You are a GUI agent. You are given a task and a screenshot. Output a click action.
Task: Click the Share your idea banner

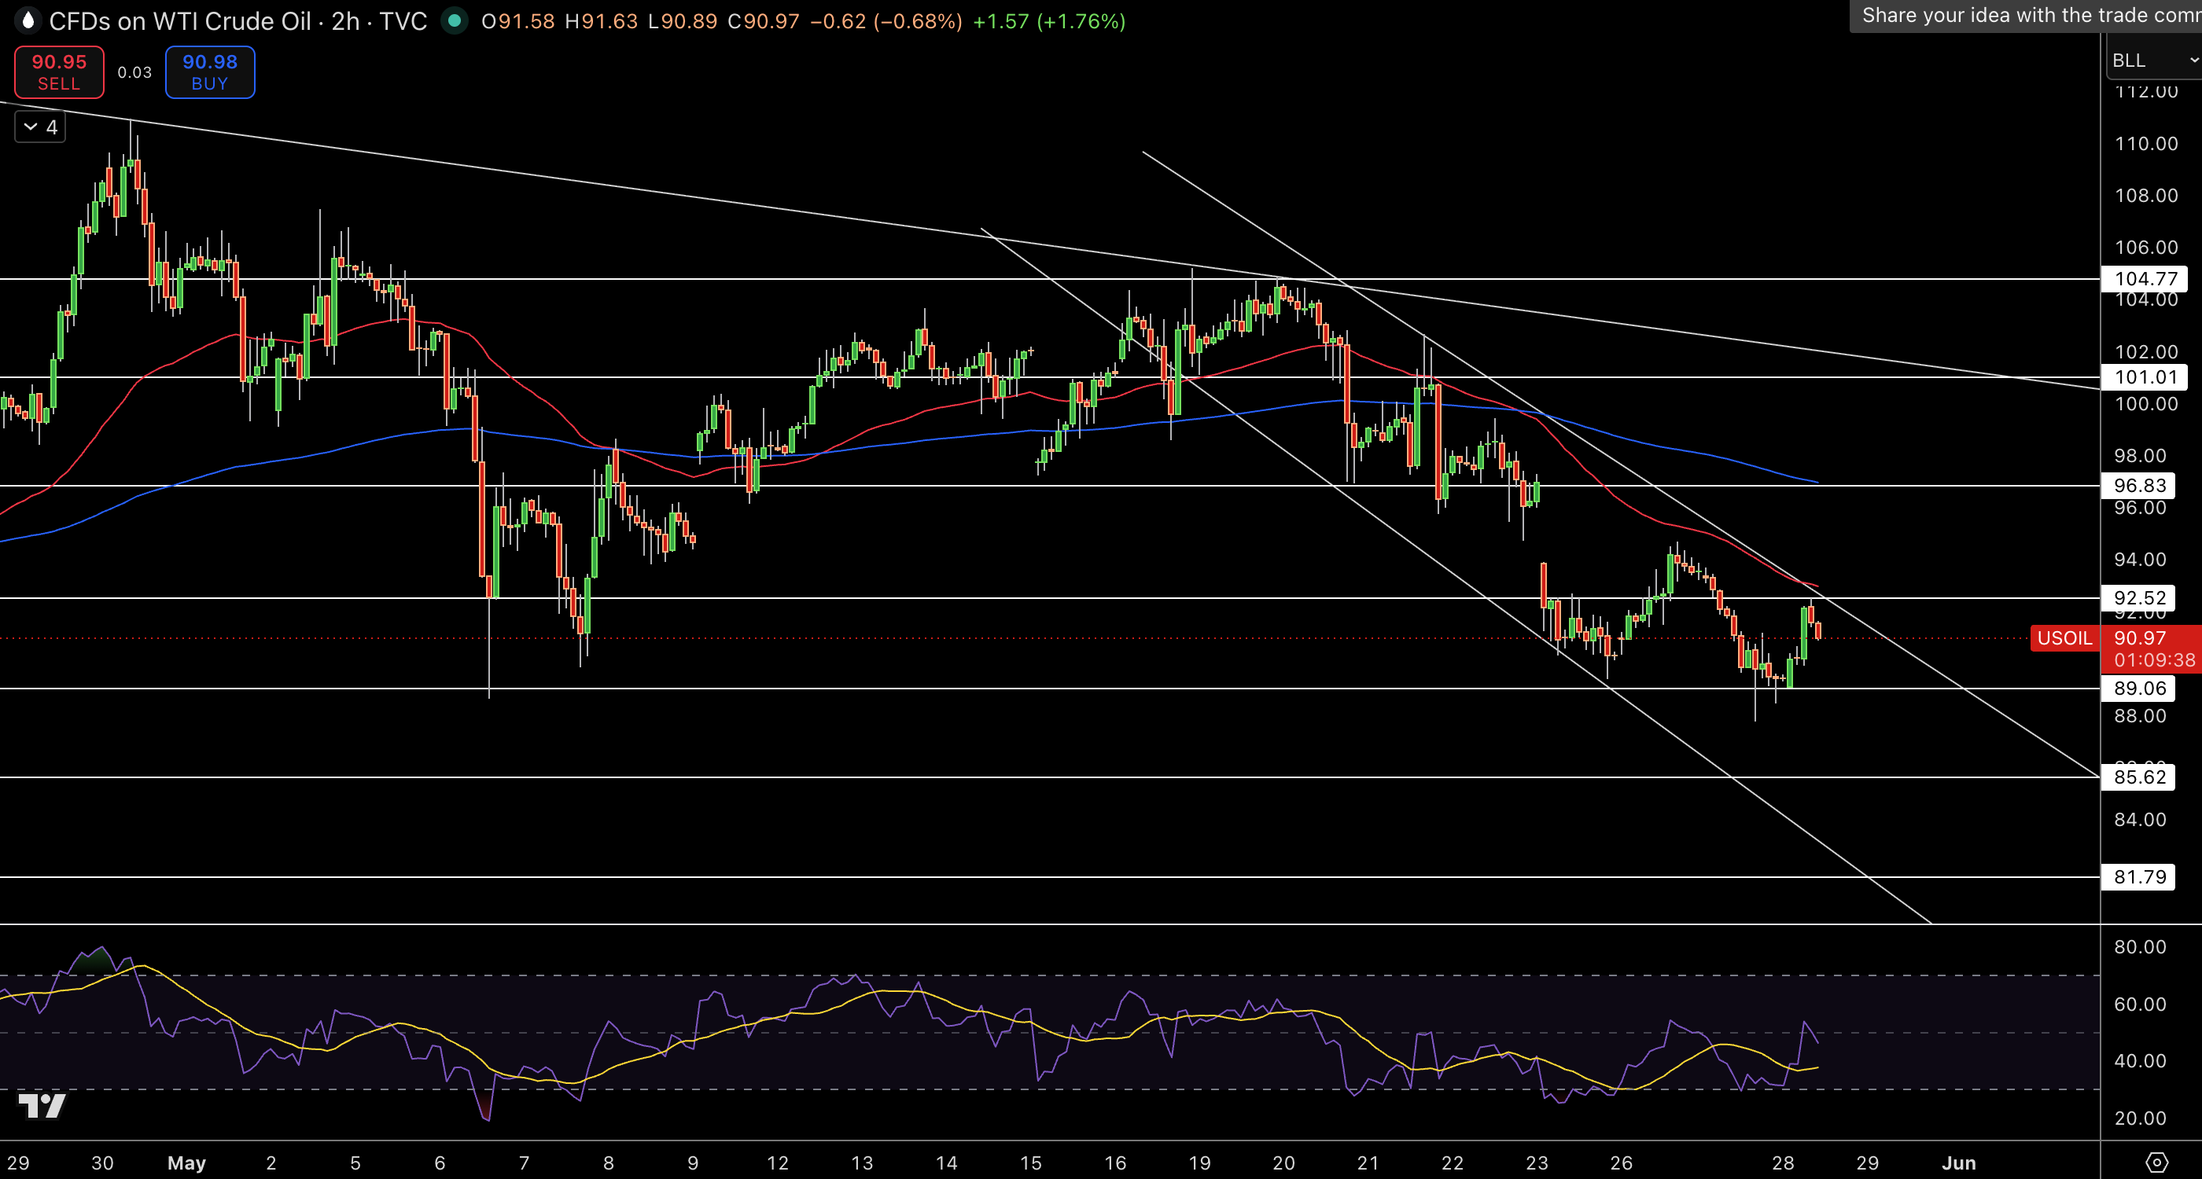[2026, 16]
